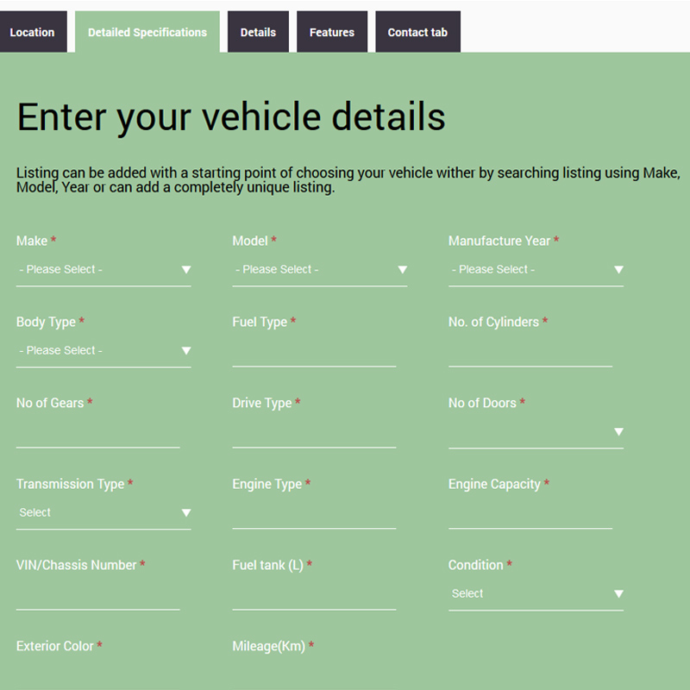Image resolution: width=690 pixels, height=690 pixels.
Task: Click the Enter your vehicle details heading
Action: (x=231, y=117)
